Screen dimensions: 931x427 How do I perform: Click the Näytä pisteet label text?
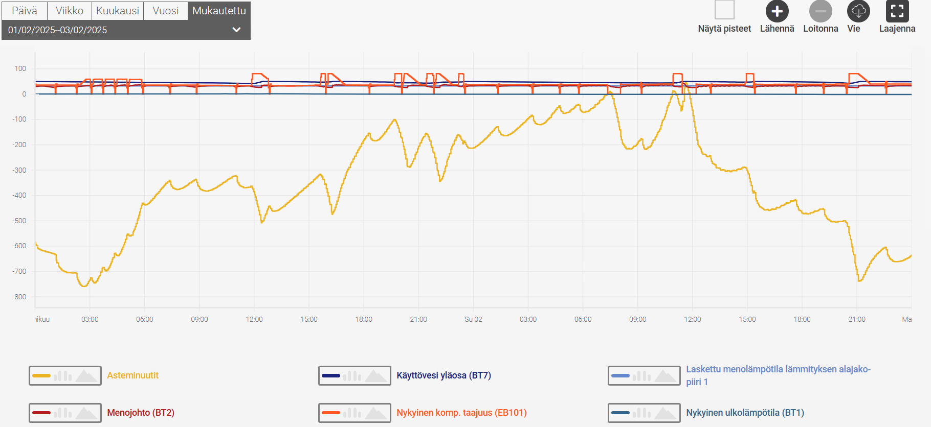coord(724,29)
